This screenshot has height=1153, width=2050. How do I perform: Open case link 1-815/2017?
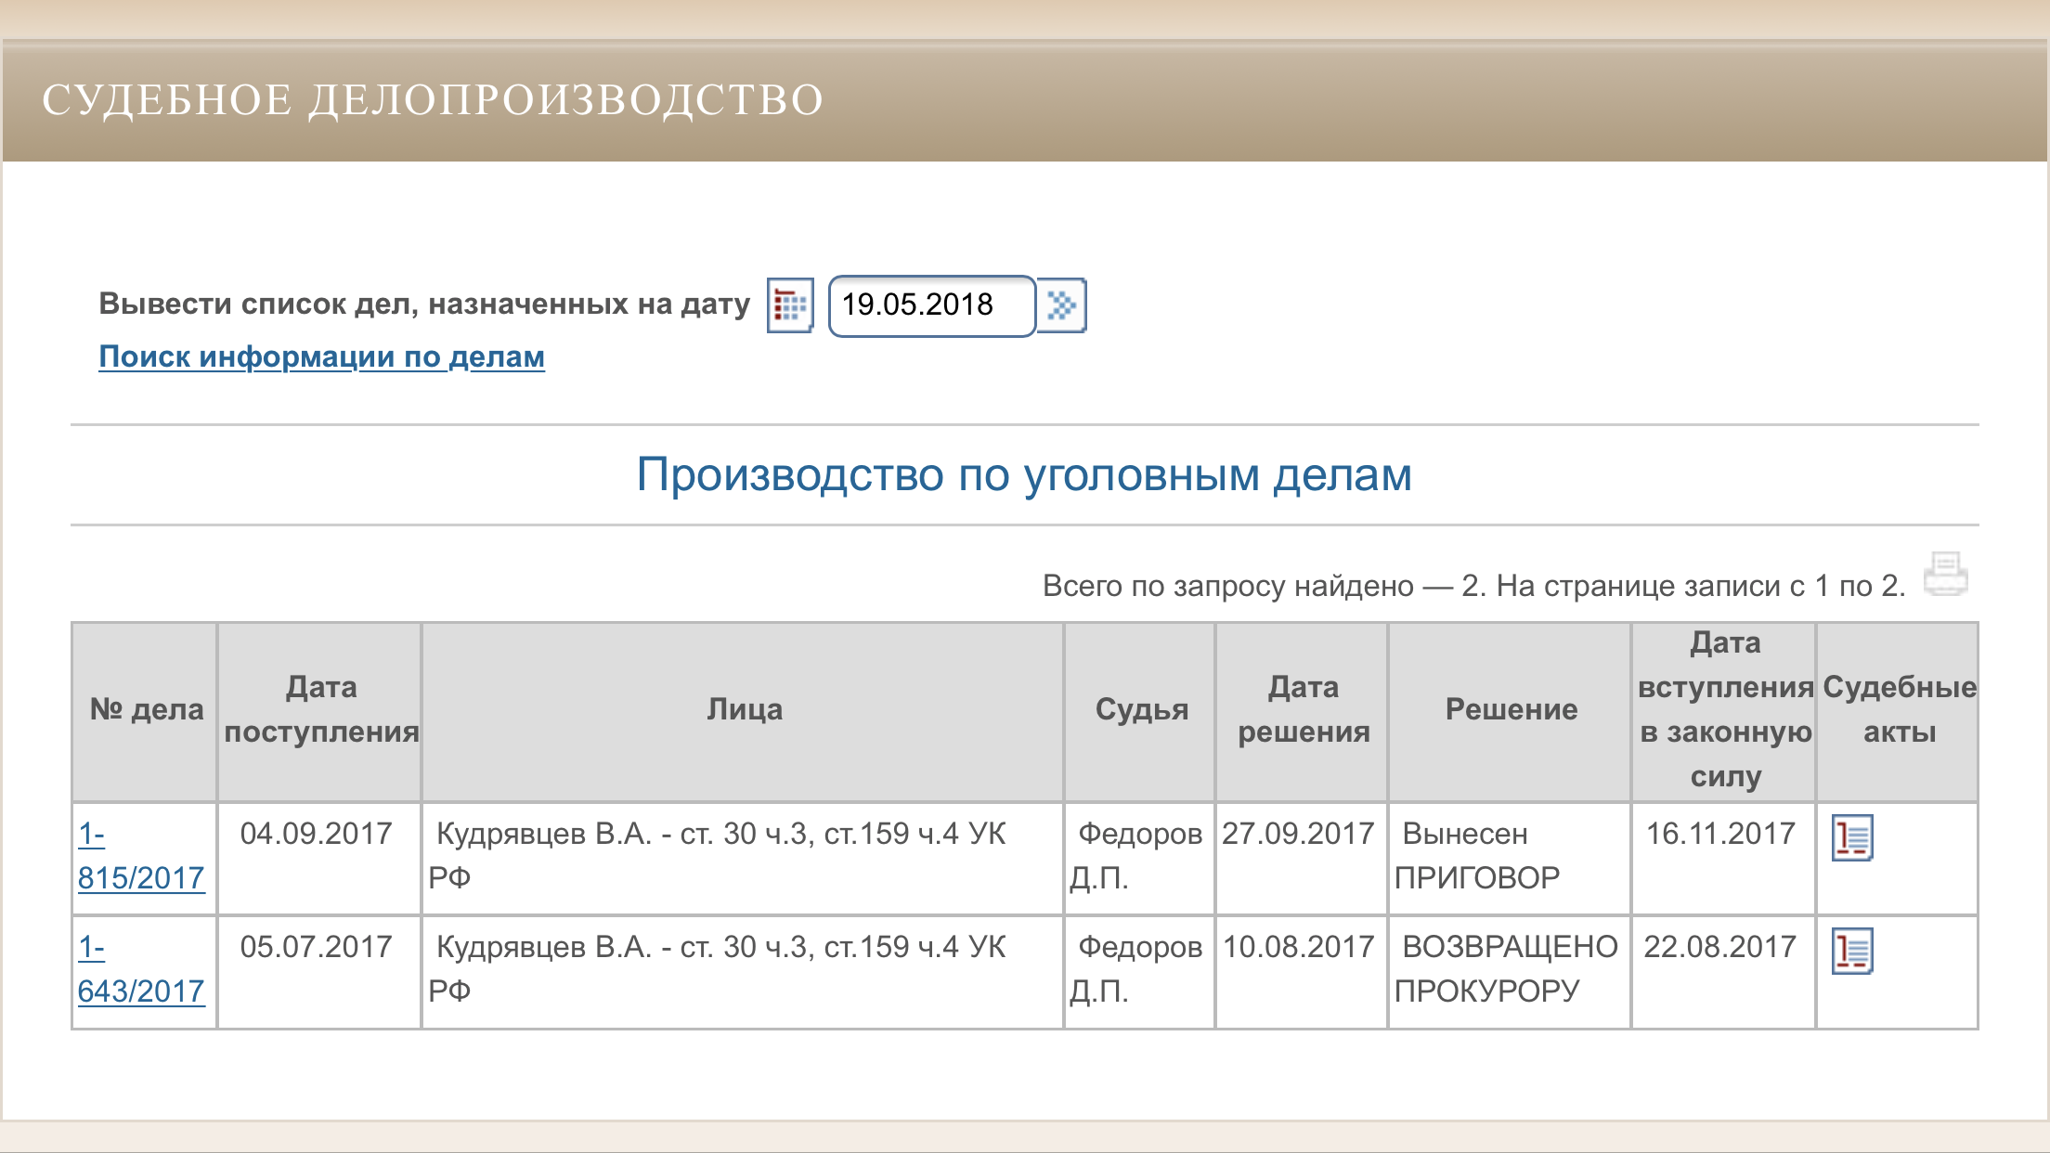click(x=140, y=856)
